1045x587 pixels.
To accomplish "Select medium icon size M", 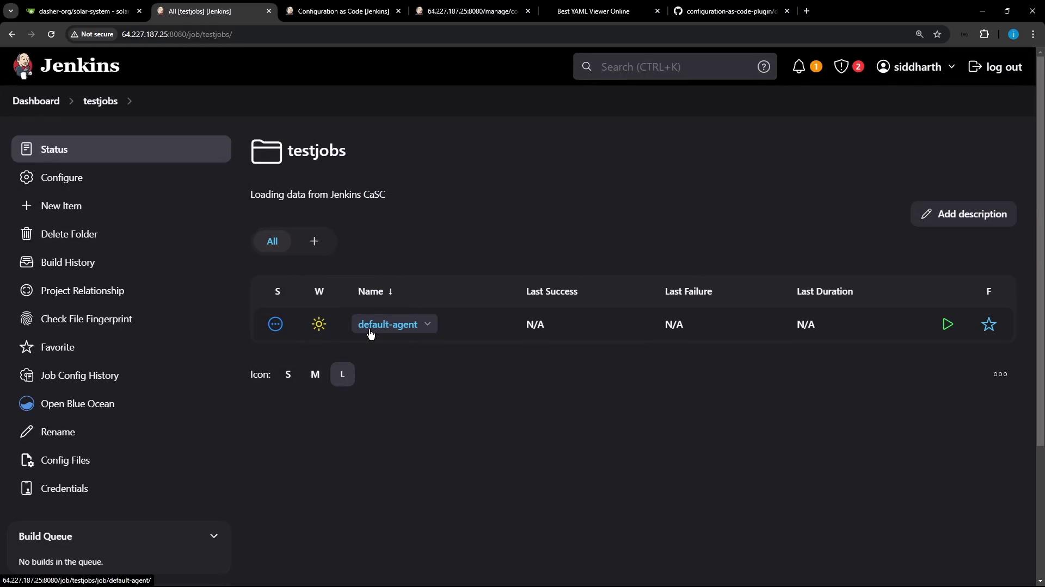I will point(315,374).
